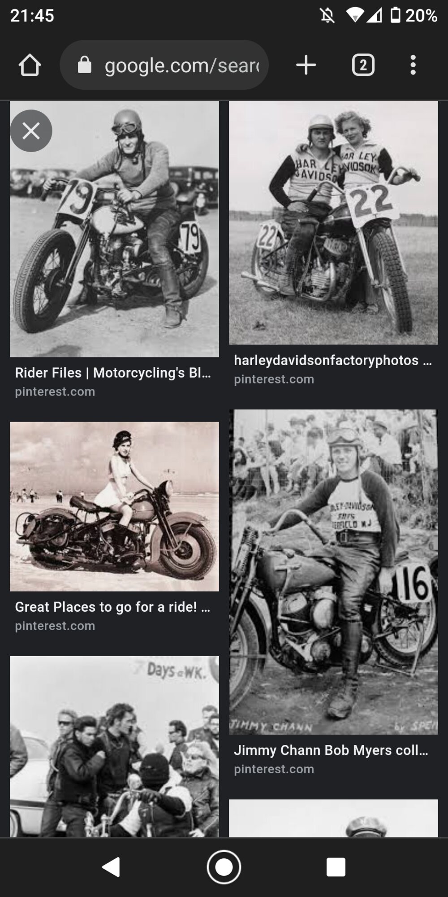This screenshot has height=897, width=448.
Task: Open woman on beach motorcycle photo
Action: coord(115,506)
